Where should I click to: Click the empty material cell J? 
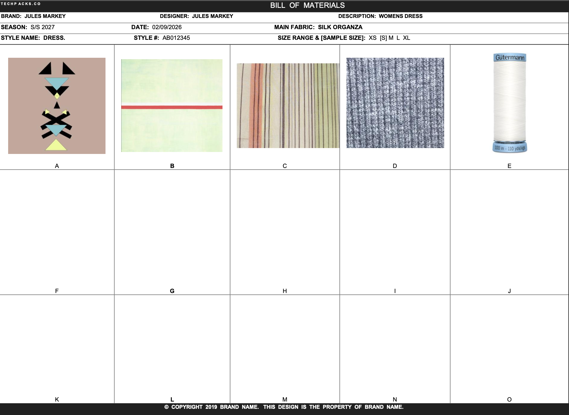[x=510, y=230]
